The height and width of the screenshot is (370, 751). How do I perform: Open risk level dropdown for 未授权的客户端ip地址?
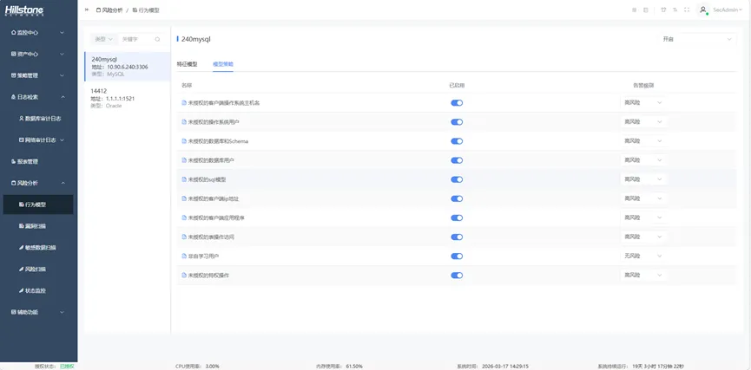643,198
